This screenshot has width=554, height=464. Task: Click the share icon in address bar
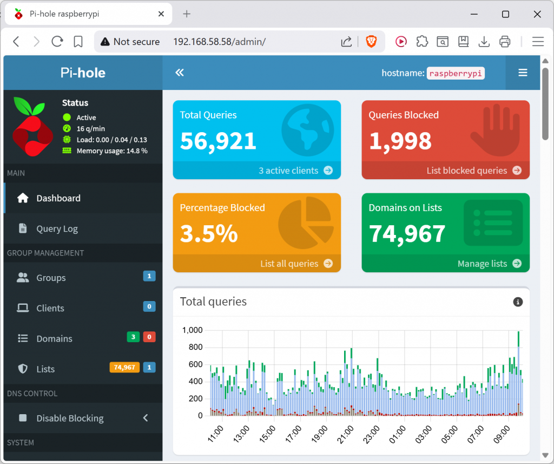[346, 42]
